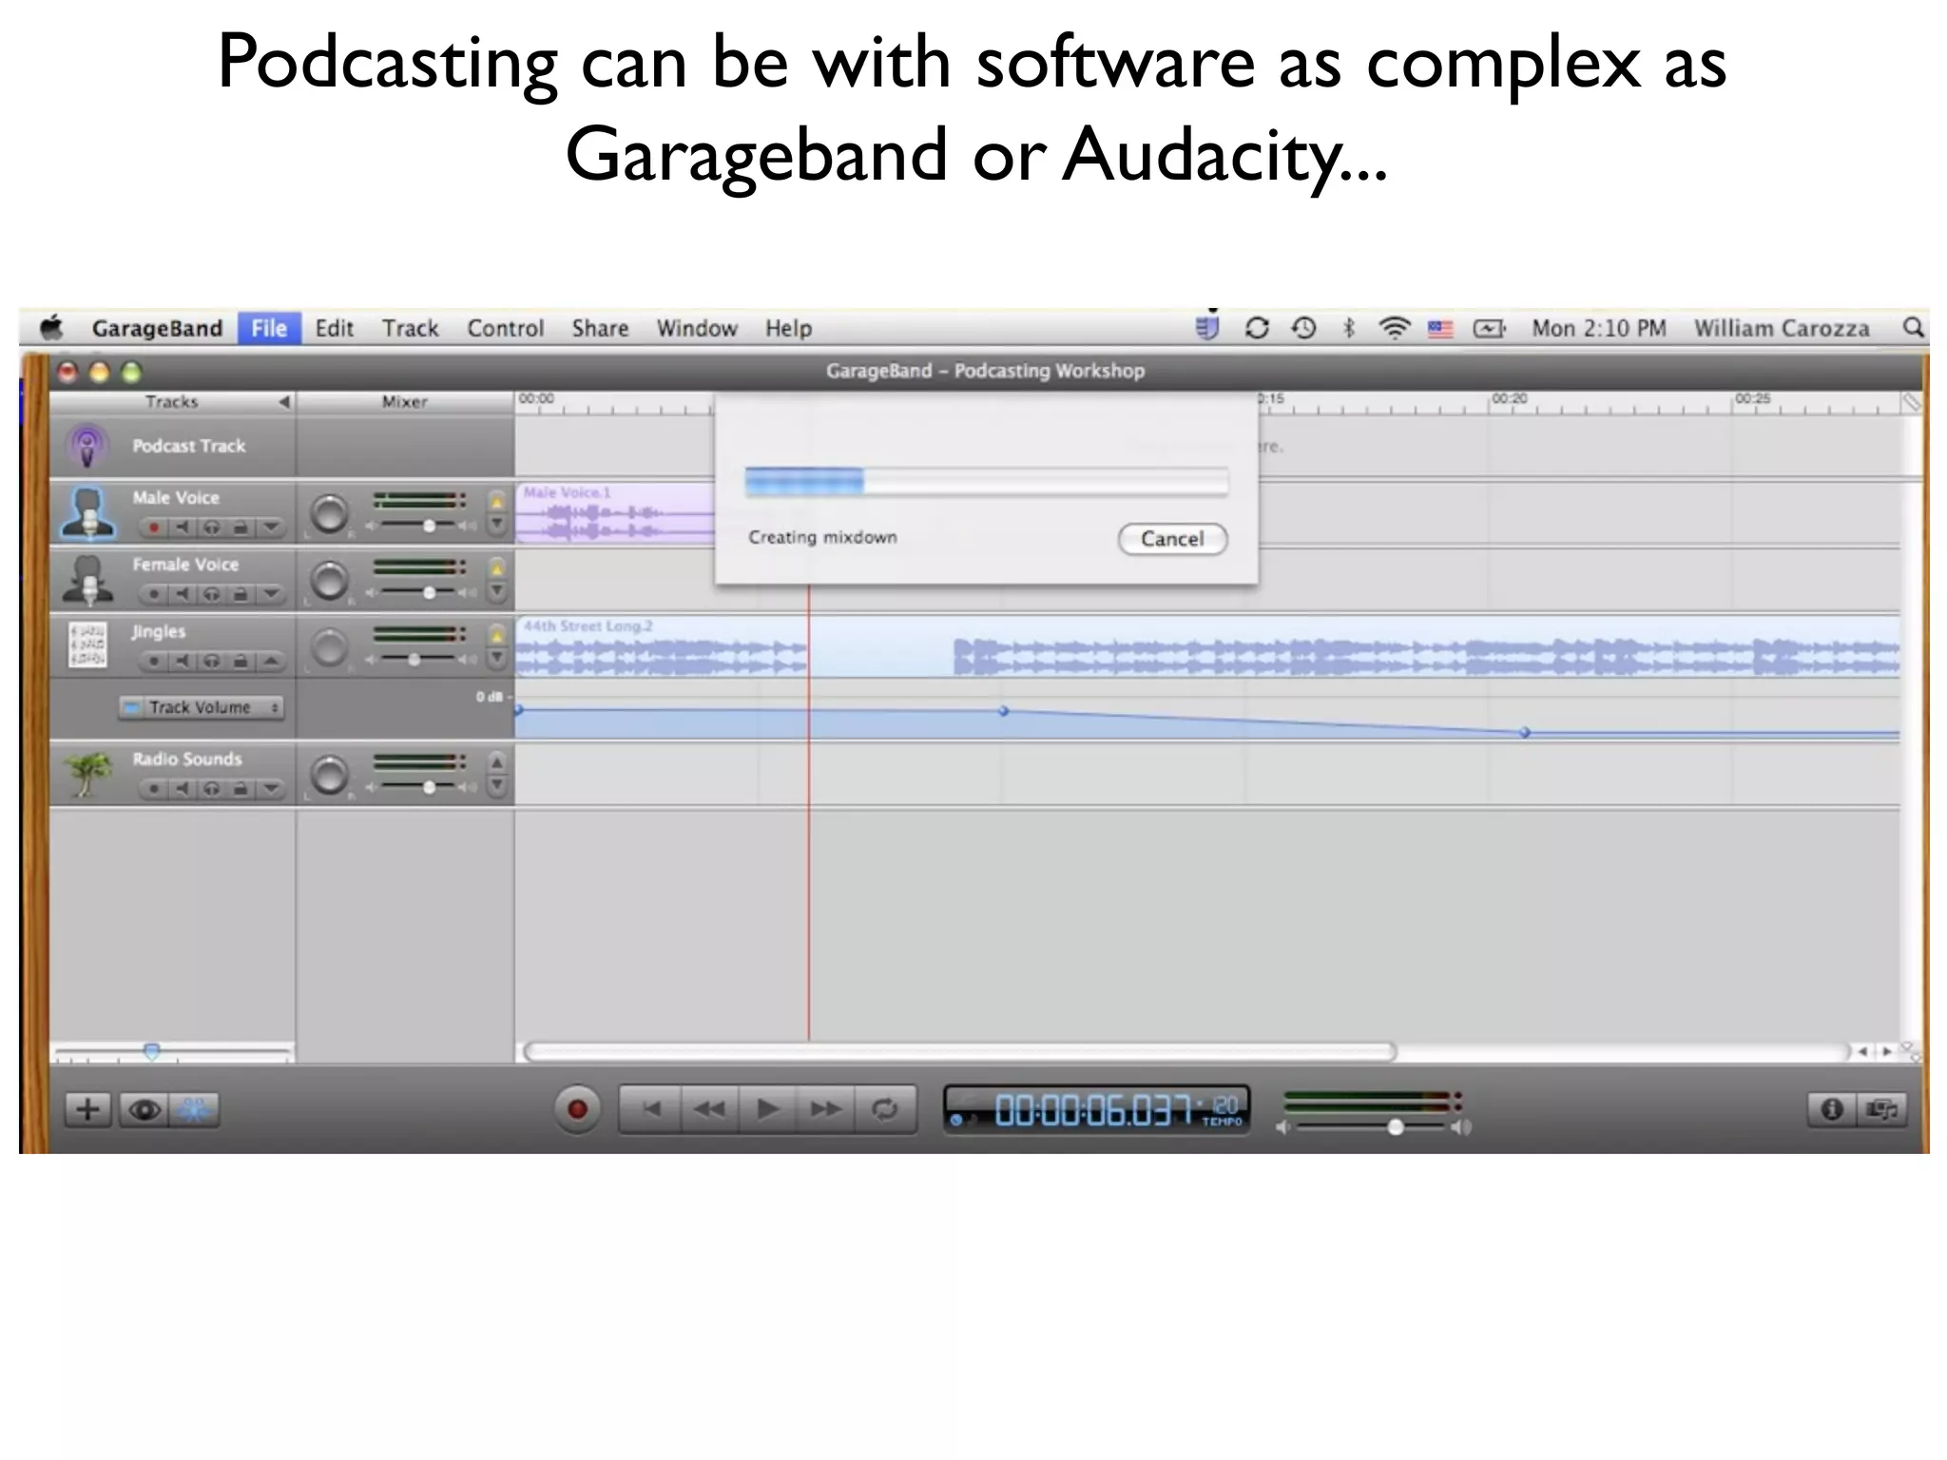The height and width of the screenshot is (1460, 1947).
Task: Adjust the Male Voice volume slider
Action: tap(429, 526)
